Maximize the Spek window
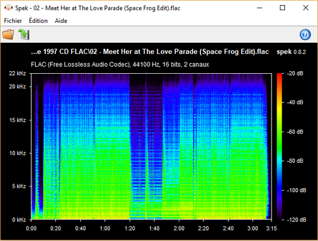 click(282, 8)
